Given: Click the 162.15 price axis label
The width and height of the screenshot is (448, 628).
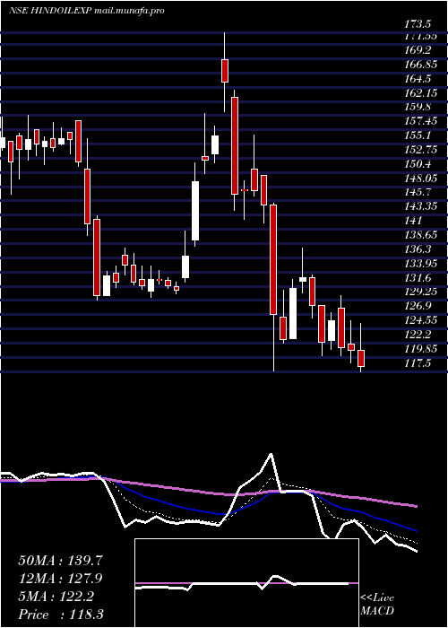Looking at the screenshot, I should click(x=420, y=92).
